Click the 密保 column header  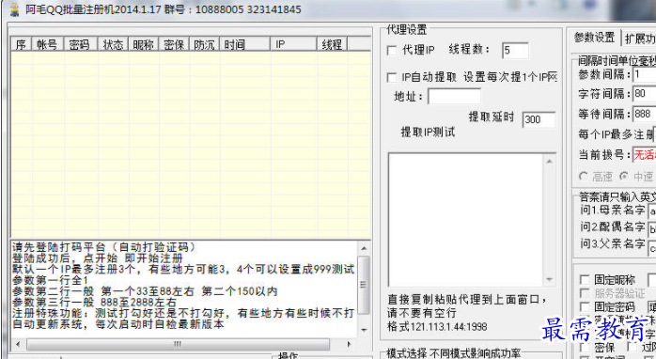coord(174,44)
